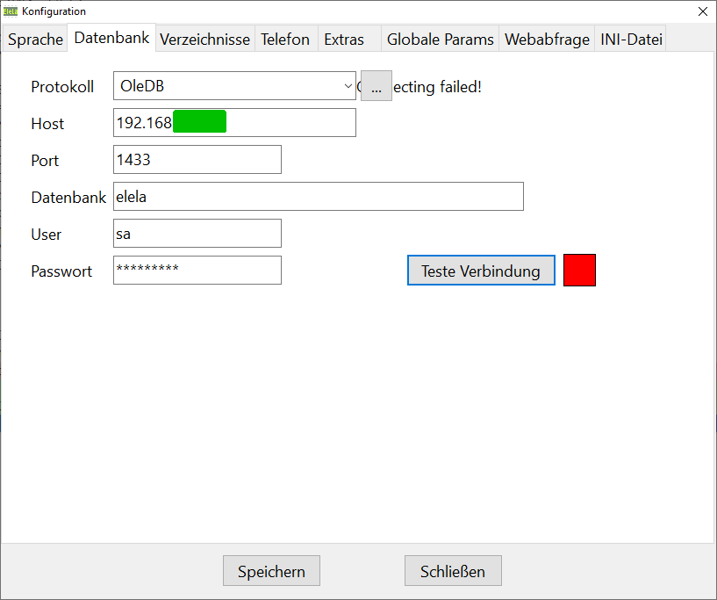Focus the Host IP address field
Image resolution: width=717 pixels, height=600 pixels.
[234, 123]
